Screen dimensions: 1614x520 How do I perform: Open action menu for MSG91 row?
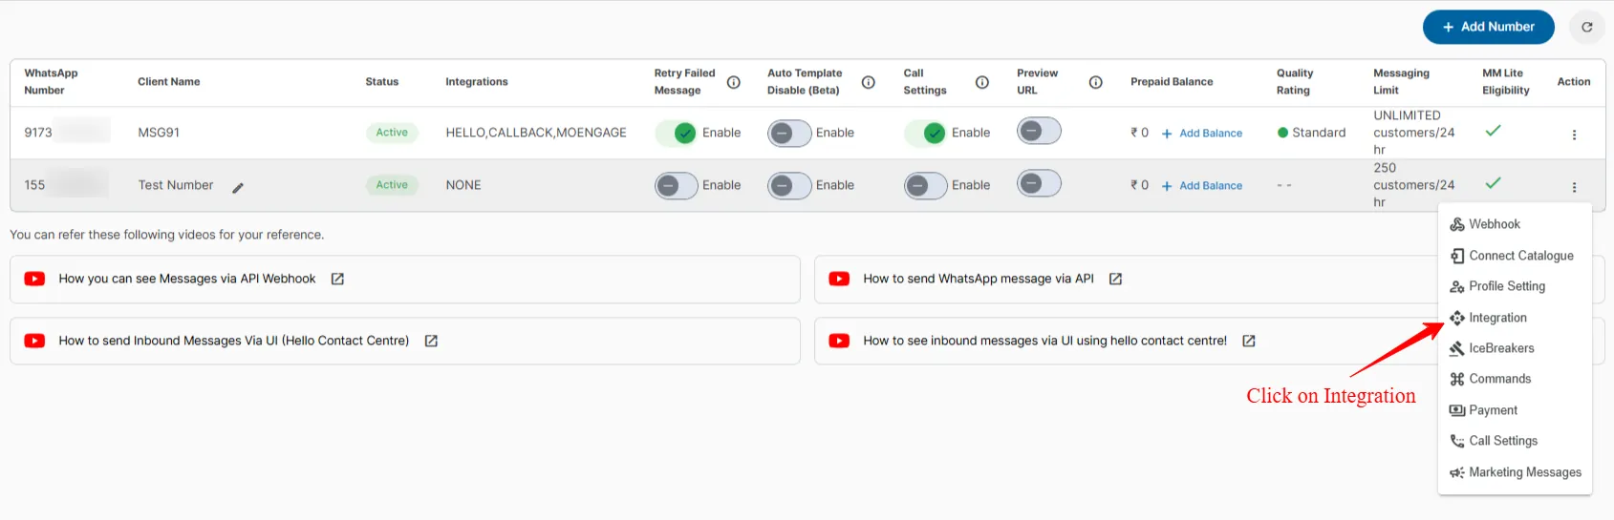[x=1574, y=135]
